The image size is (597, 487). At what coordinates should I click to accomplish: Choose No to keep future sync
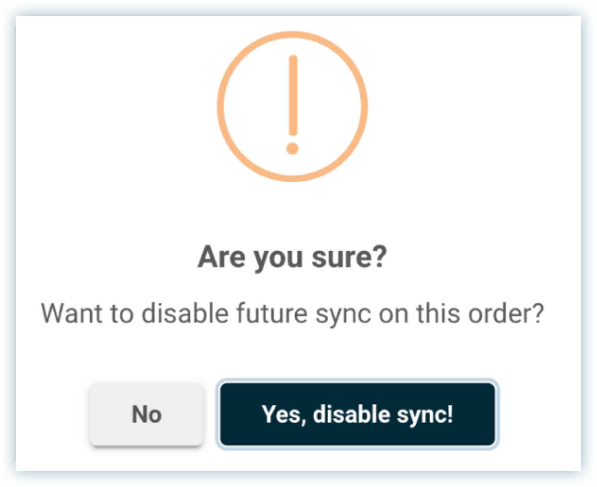(146, 414)
